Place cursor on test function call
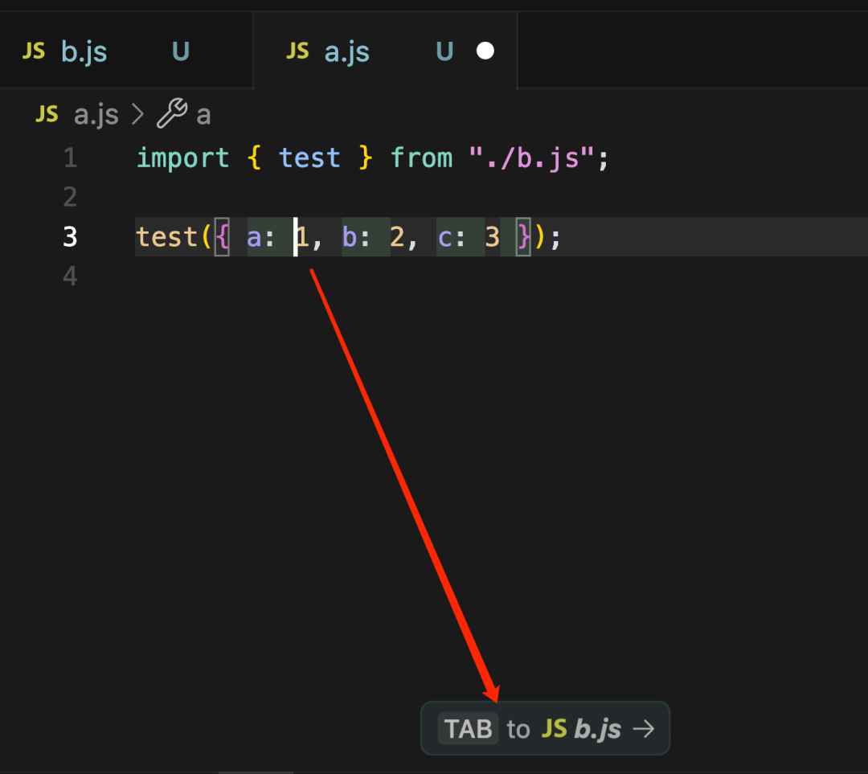Image resolution: width=868 pixels, height=774 pixels. click(x=166, y=237)
